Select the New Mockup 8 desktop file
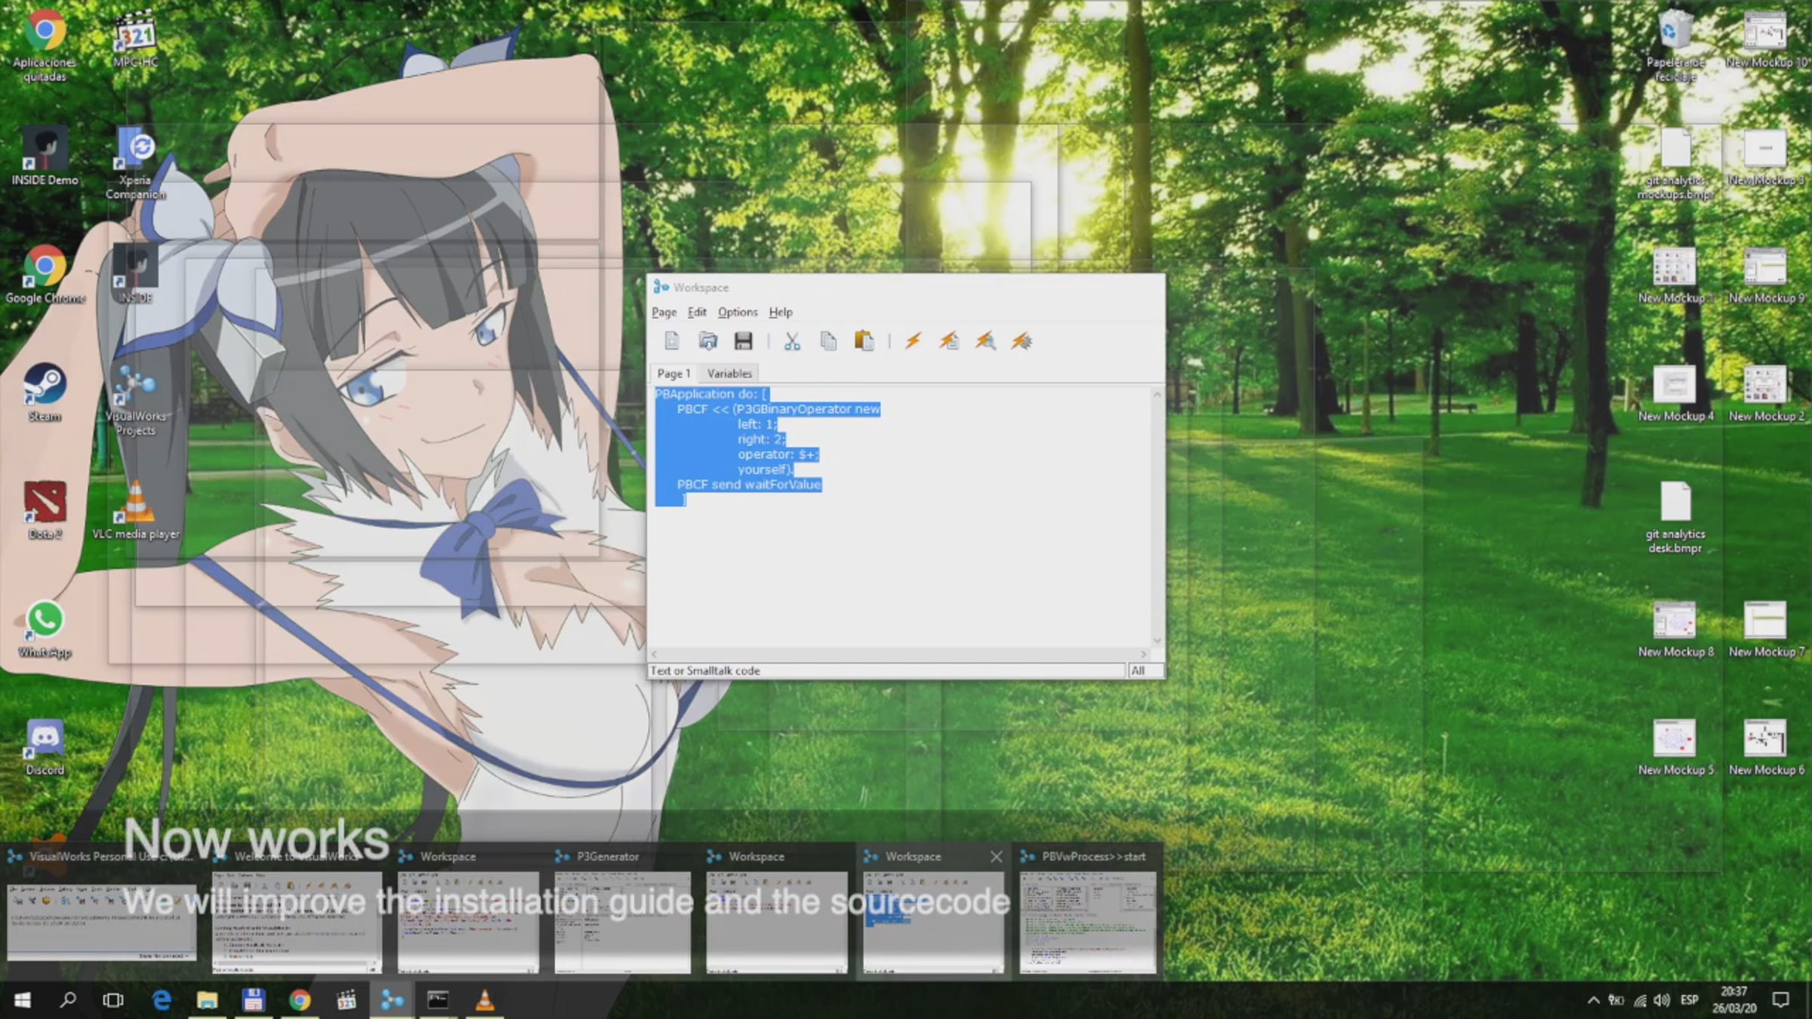The height and width of the screenshot is (1019, 1812). click(1675, 629)
